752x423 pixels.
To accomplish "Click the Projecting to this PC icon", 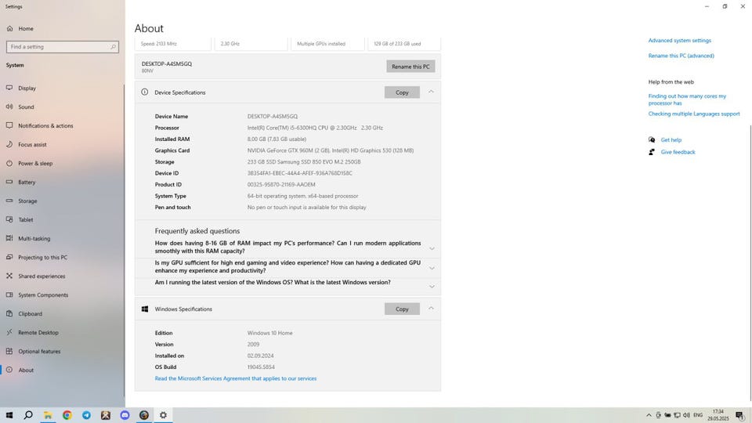I will (x=9, y=257).
